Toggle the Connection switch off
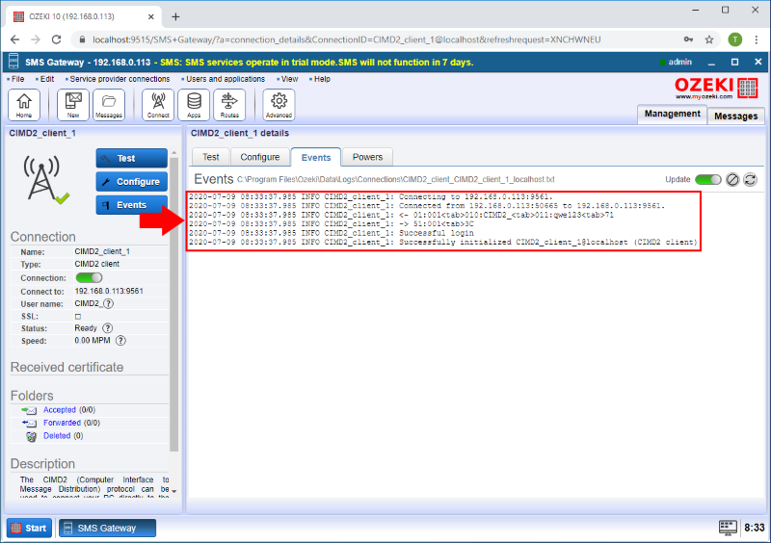This screenshot has height=543, width=771. click(x=89, y=277)
